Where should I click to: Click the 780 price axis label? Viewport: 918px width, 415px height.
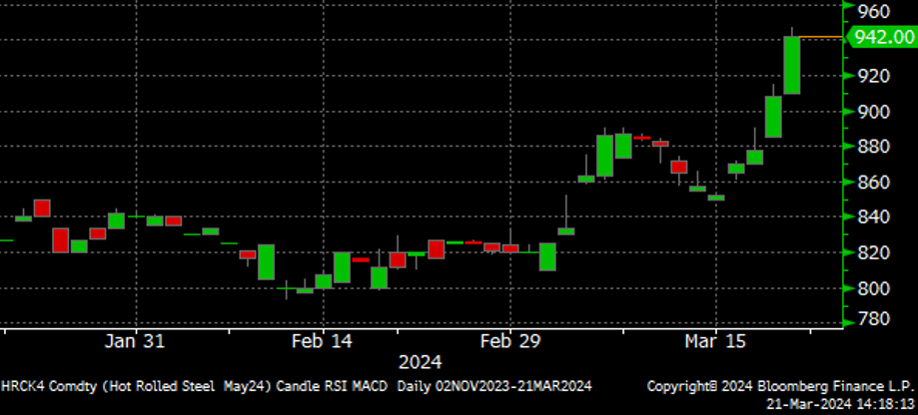click(873, 319)
